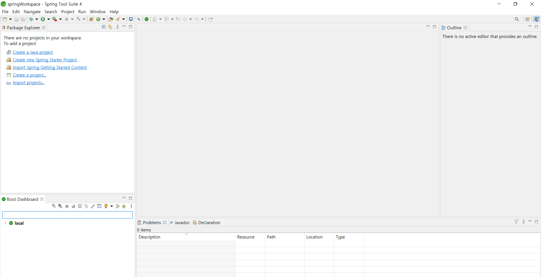
Task: Click the New wizard toolbar icon
Action: point(5,19)
